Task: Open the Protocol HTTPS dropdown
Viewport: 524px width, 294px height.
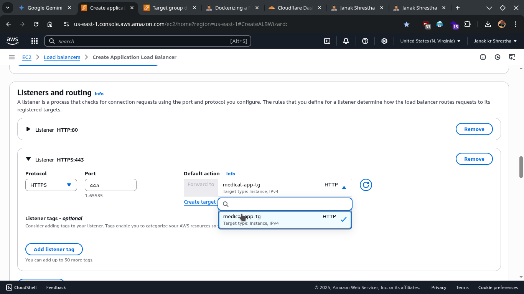Action: point(51,185)
